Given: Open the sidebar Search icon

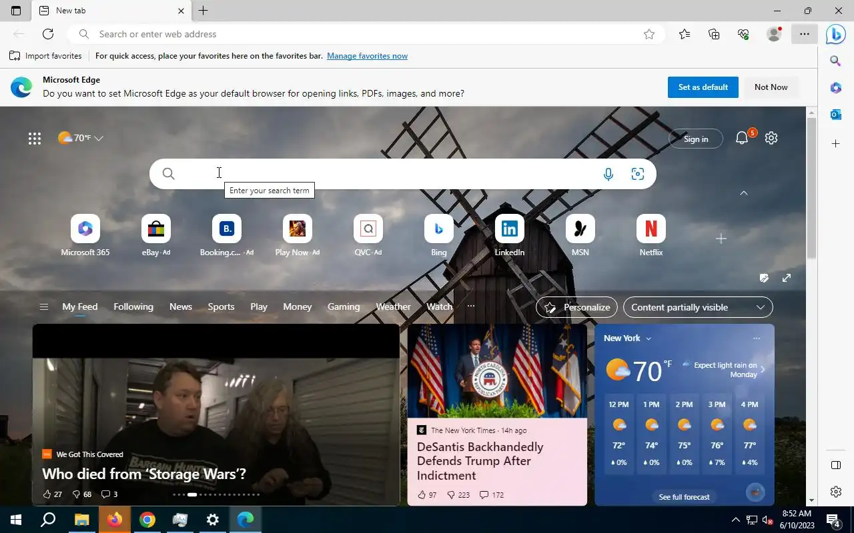Looking at the screenshot, I should tap(835, 61).
